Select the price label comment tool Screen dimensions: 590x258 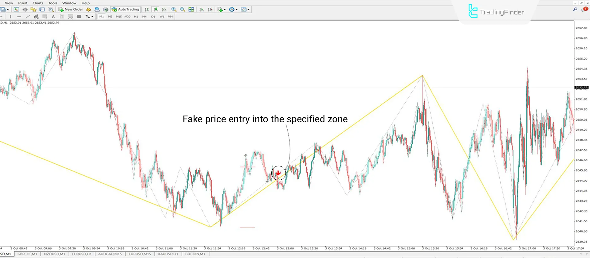pyautogui.click(x=70, y=17)
